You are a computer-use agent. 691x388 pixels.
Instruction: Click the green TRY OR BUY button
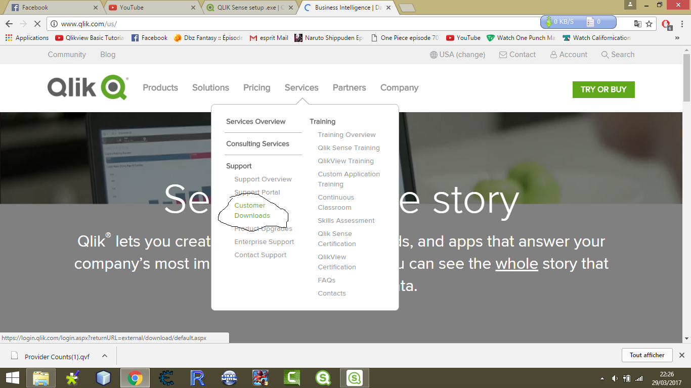point(603,89)
